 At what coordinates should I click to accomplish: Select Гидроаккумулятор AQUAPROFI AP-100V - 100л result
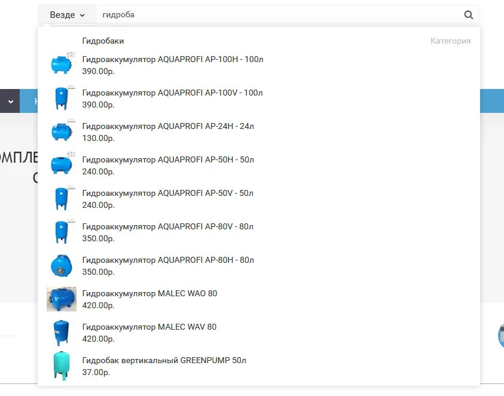(172, 93)
